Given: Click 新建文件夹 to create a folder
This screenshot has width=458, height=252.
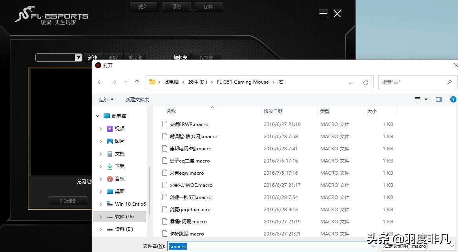Looking at the screenshot, I should click(x=137, y=99).
